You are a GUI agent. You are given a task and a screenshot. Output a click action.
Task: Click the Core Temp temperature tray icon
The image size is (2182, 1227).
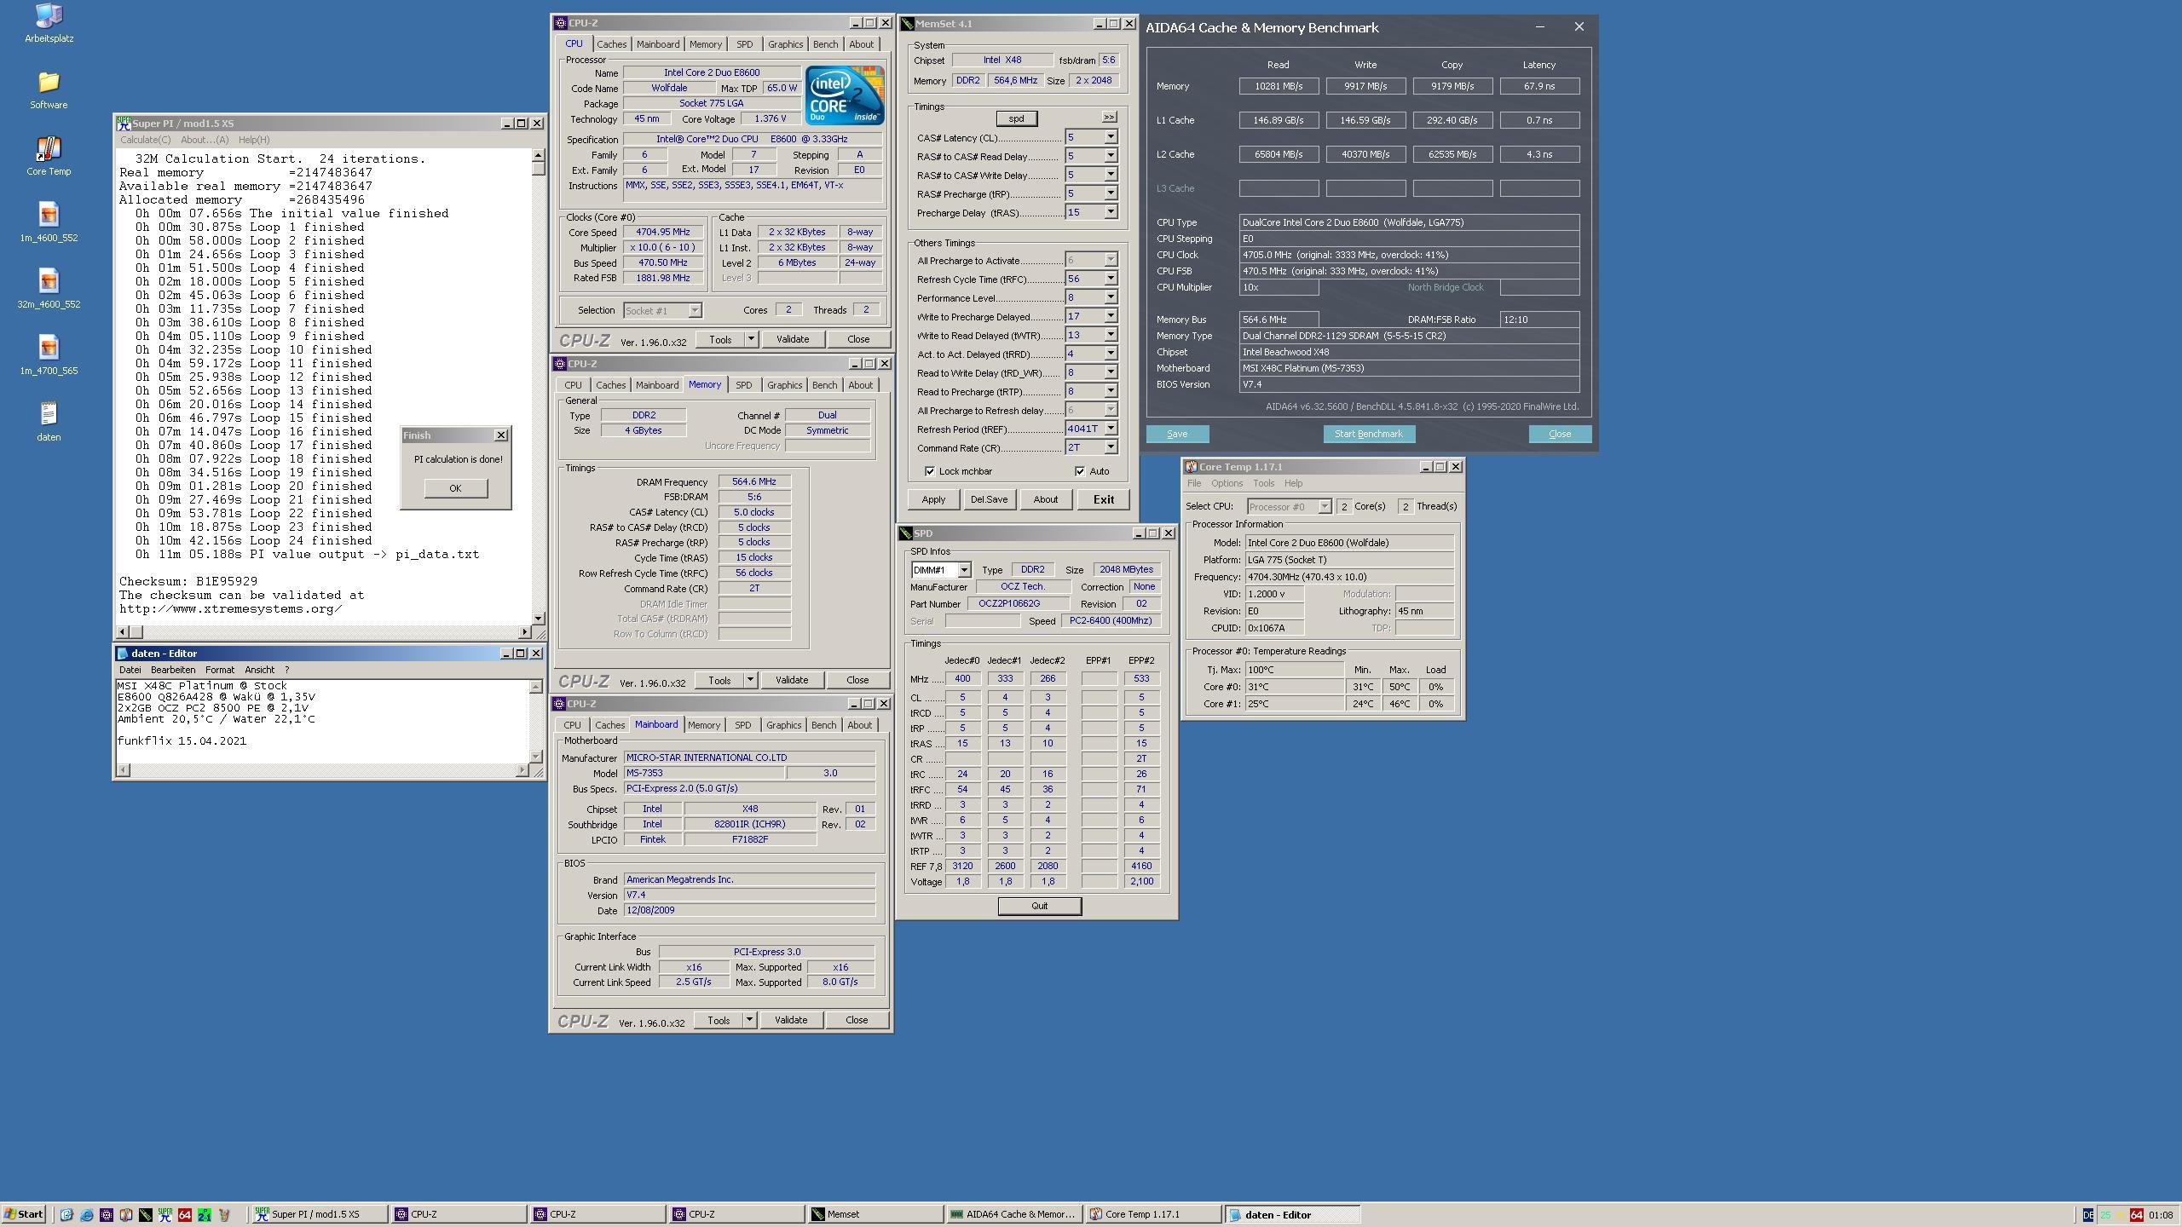click(x=2105, y=1214)
